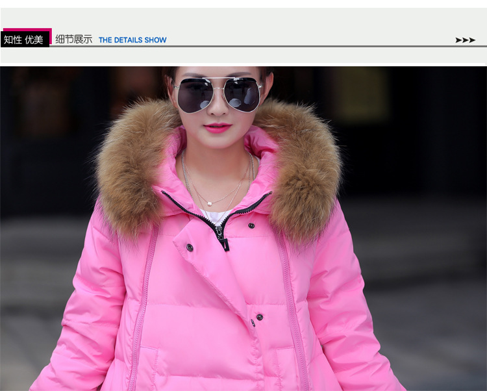Image resolution: width=487 pixels, height=391 pixels.
Task: Click the model's aviator sunglasses
Action: tap(218, 94)
